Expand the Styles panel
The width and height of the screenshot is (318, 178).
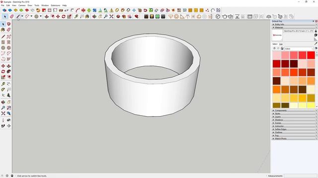tap(294, 114)
